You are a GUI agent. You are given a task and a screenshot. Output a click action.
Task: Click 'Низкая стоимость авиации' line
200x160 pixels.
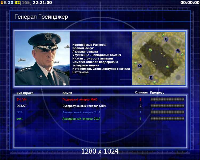(x=93, y=59)
